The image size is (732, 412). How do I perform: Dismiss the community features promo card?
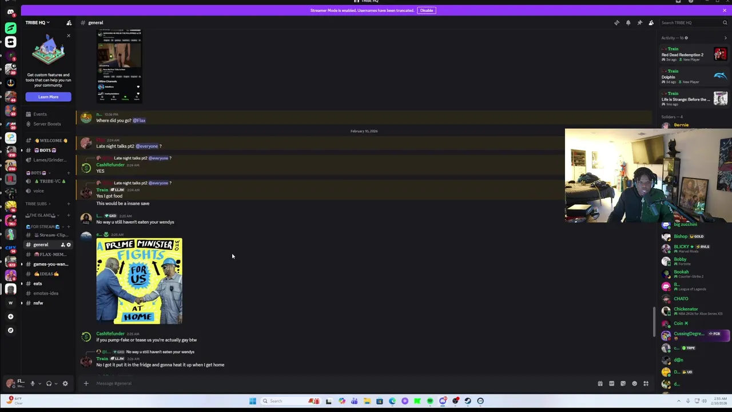(x=69, y=36)
